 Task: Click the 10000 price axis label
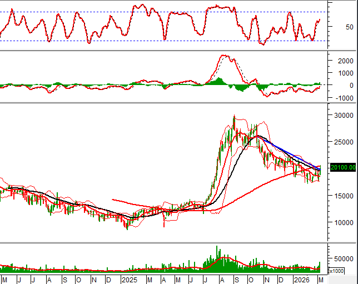pyautogui.click(x=344, y=222)
